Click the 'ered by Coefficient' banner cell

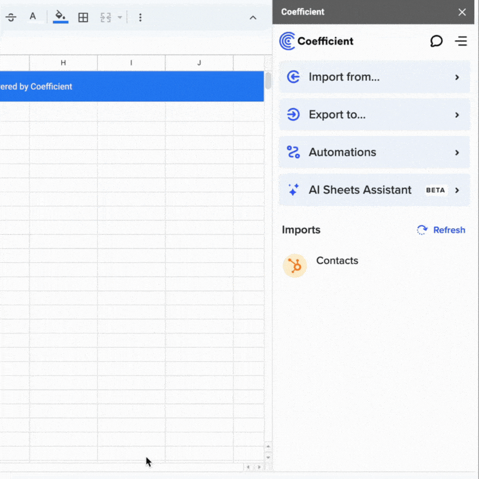(132, 86)
